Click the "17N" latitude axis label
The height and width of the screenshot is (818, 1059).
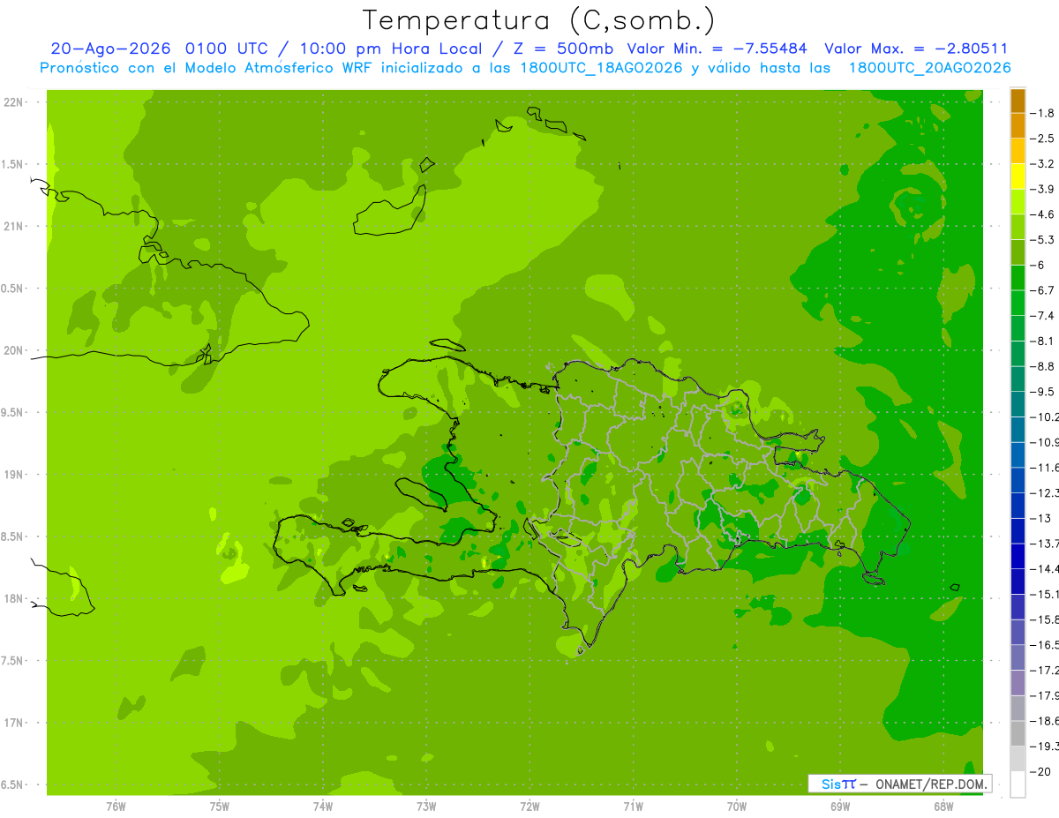(15, 723)
